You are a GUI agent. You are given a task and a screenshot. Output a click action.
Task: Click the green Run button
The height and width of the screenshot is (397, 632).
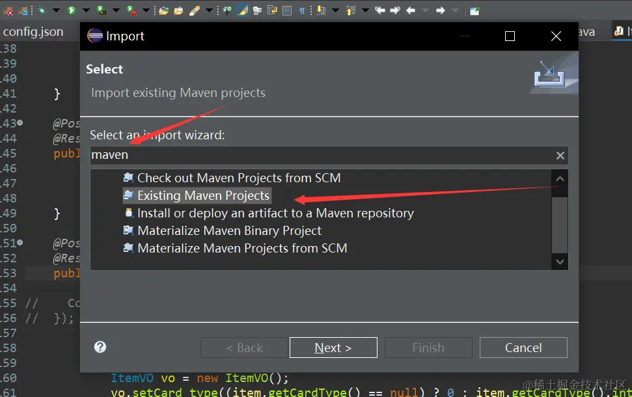(72, 10)
